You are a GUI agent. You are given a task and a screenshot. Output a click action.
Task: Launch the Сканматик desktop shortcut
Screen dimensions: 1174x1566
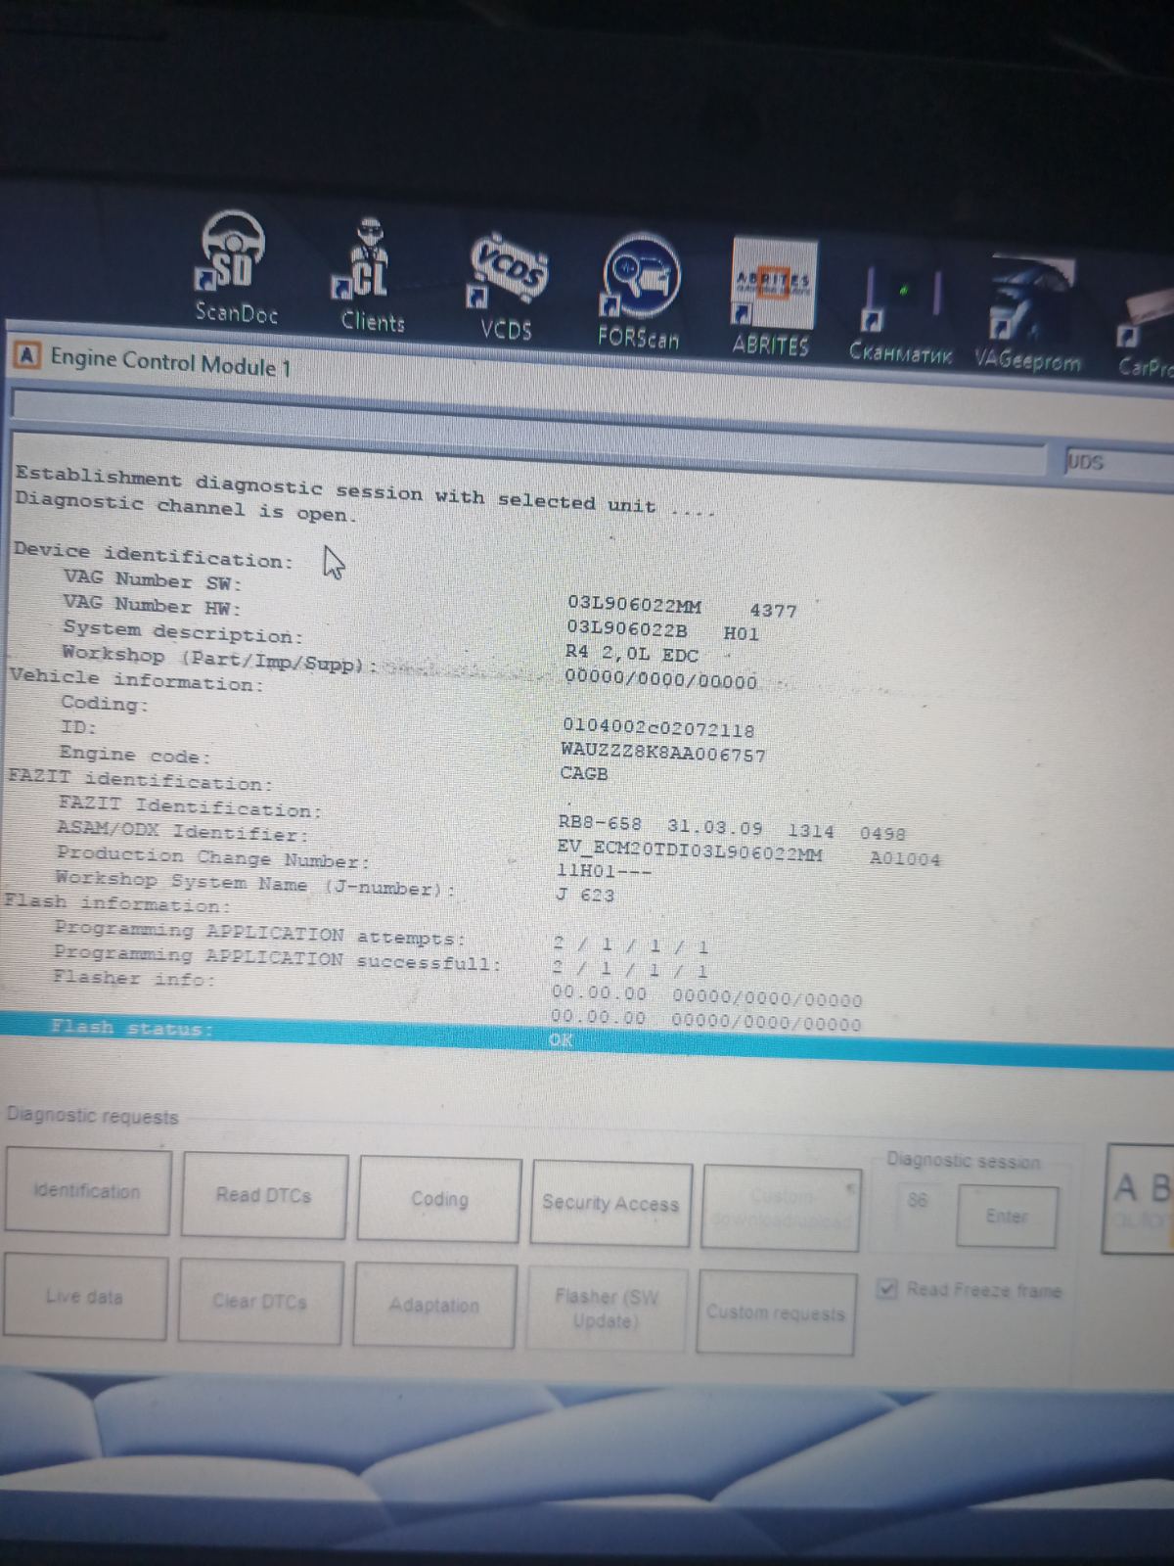coord(901,301)
